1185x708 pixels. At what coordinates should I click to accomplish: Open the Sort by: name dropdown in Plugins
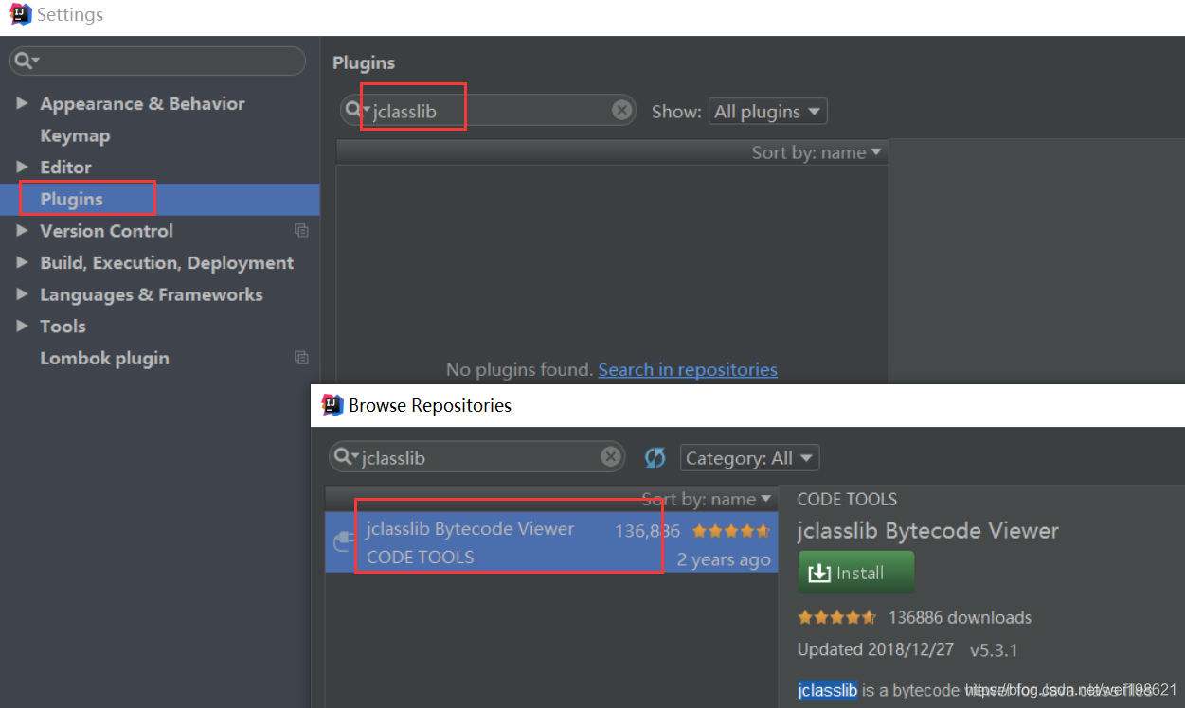pos(816,152)
